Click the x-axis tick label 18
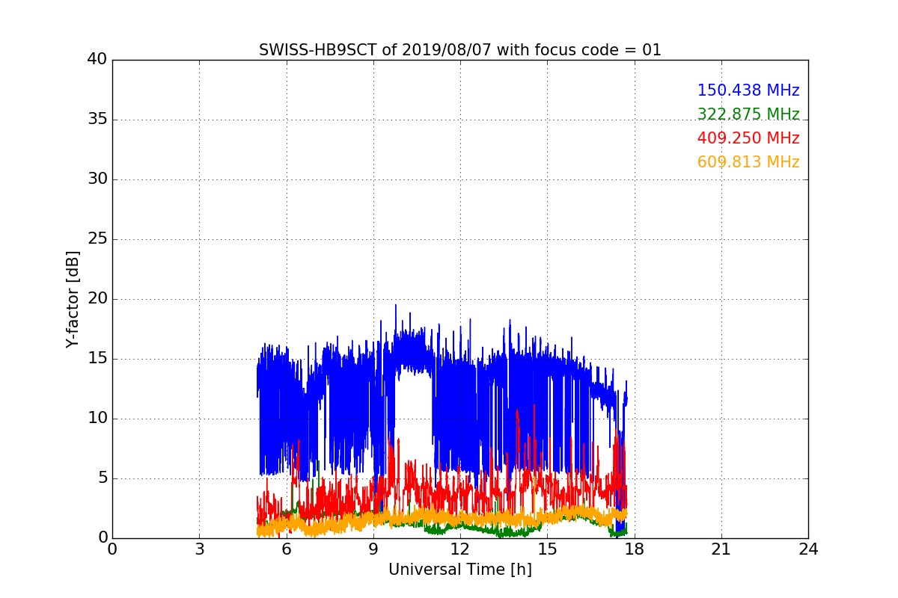The image size is (898, 598). [x=635, y=549]
